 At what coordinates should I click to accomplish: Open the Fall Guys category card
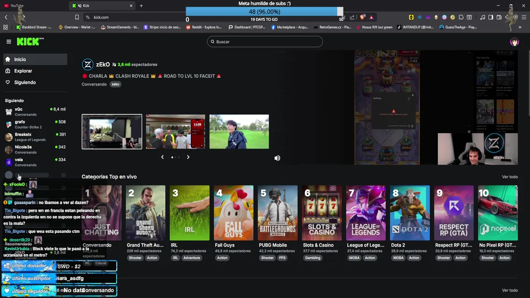(x=234, y=213)
